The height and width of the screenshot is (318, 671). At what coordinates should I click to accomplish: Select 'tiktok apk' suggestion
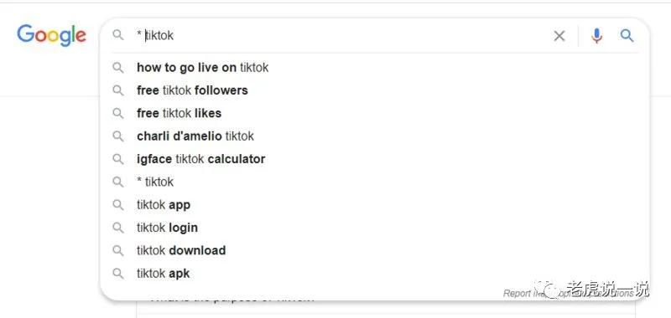click(374, 273)
